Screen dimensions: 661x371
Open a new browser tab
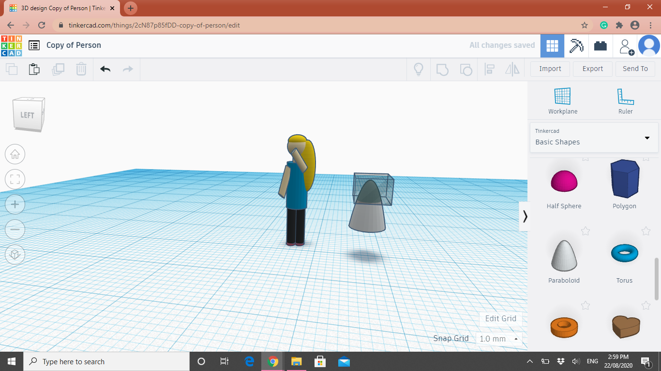(x=131, y=8)
